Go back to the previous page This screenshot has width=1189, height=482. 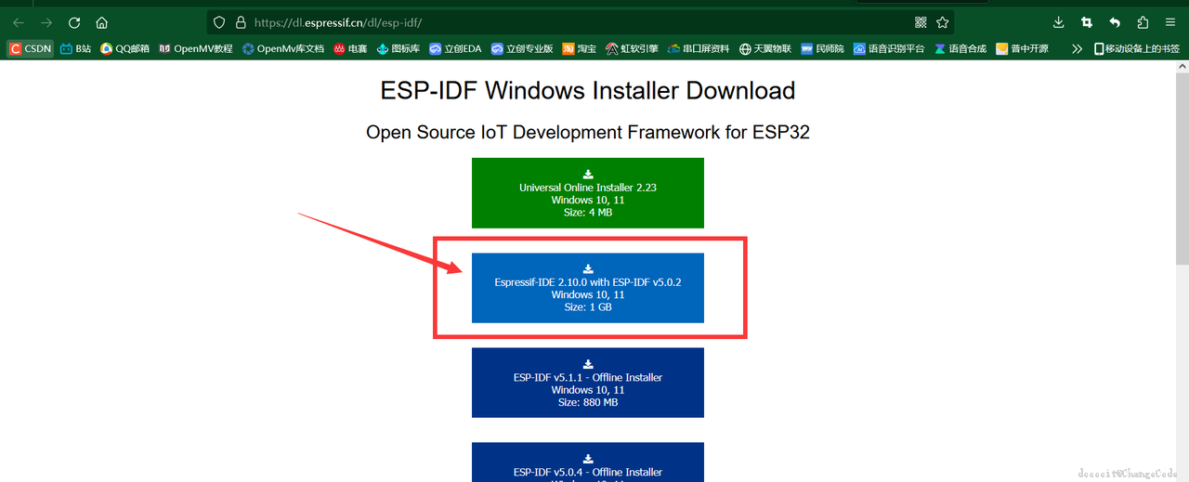(x=19, y=22)
